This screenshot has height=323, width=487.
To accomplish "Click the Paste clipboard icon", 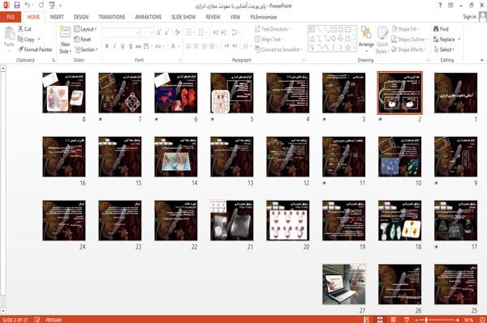I will point(9,34).
